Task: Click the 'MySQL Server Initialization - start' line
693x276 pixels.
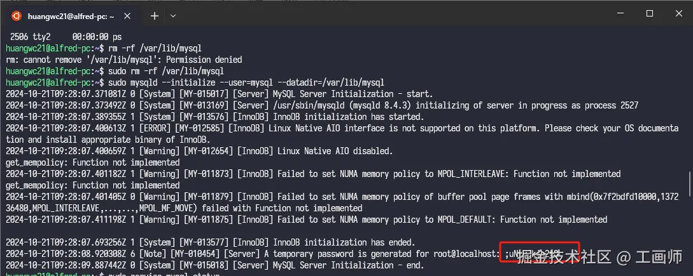Action: [x=219, y=94]
